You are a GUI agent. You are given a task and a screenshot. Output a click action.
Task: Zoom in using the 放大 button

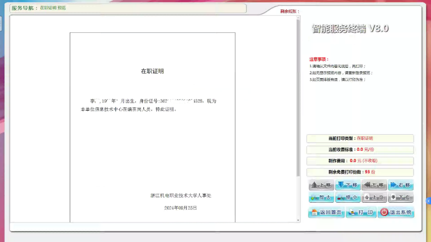click(x=321, y=198)
